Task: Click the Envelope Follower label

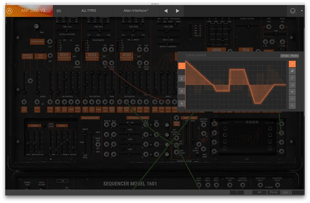Action: 27,56
